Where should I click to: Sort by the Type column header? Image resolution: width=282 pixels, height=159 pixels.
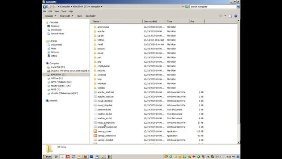178,22
